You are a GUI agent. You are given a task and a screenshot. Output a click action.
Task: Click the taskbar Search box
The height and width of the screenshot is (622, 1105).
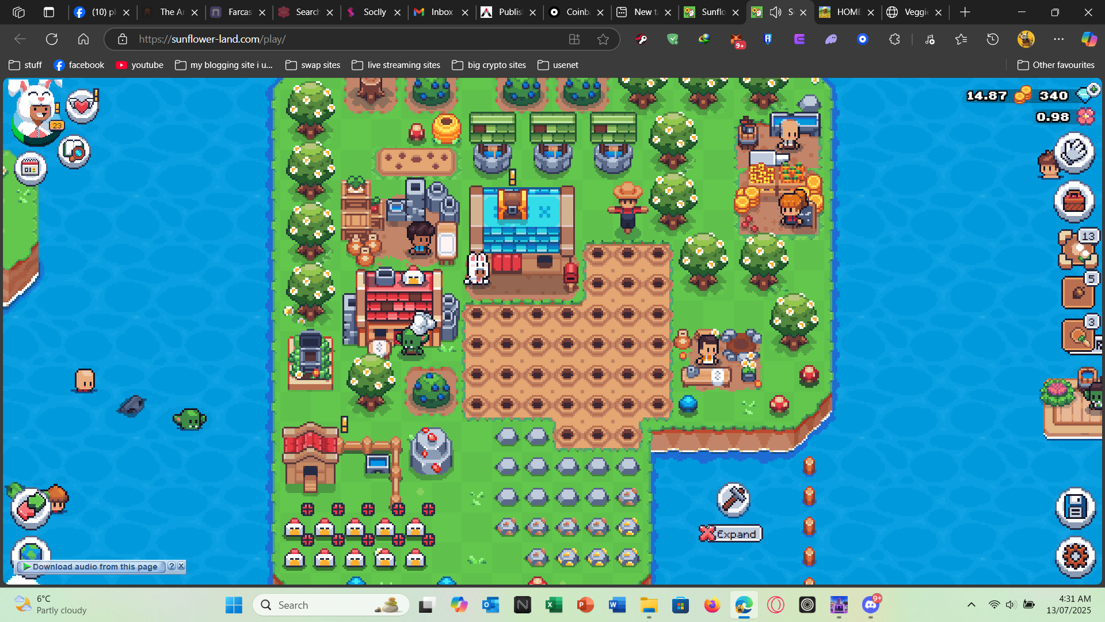click(331, 605)
